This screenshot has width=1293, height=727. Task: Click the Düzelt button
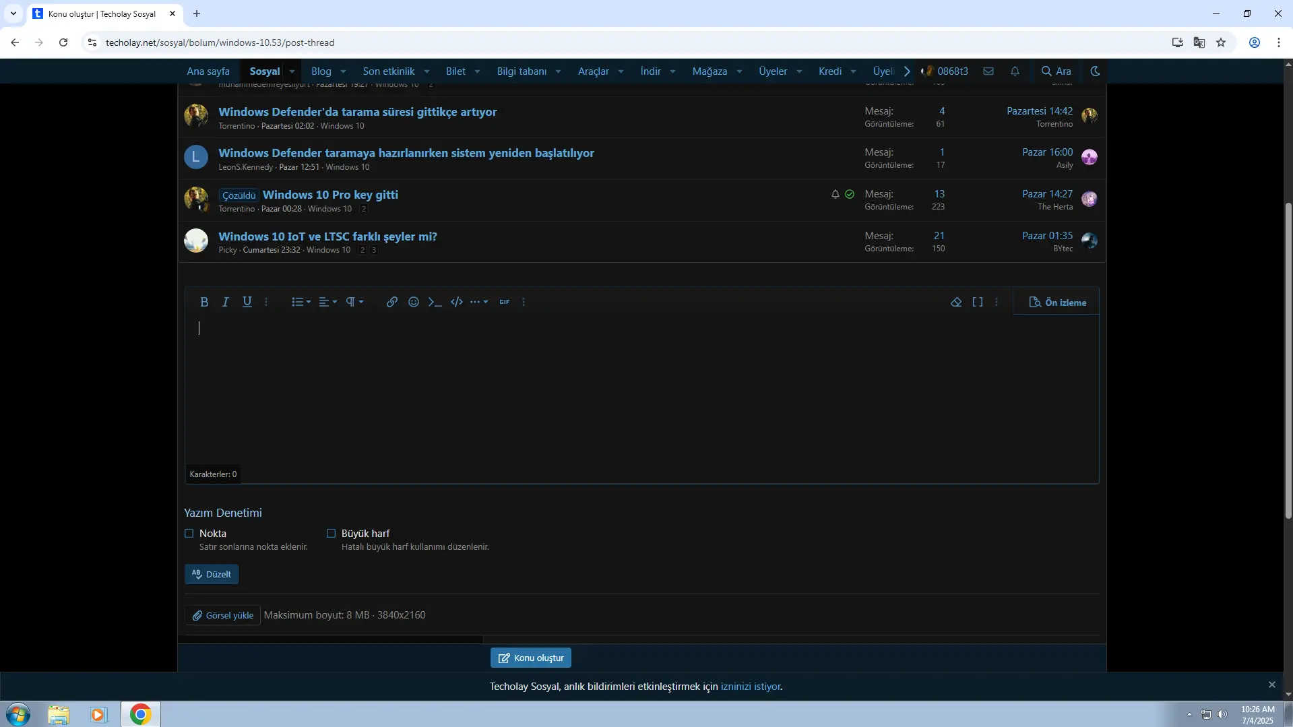(x=212, y=574)
